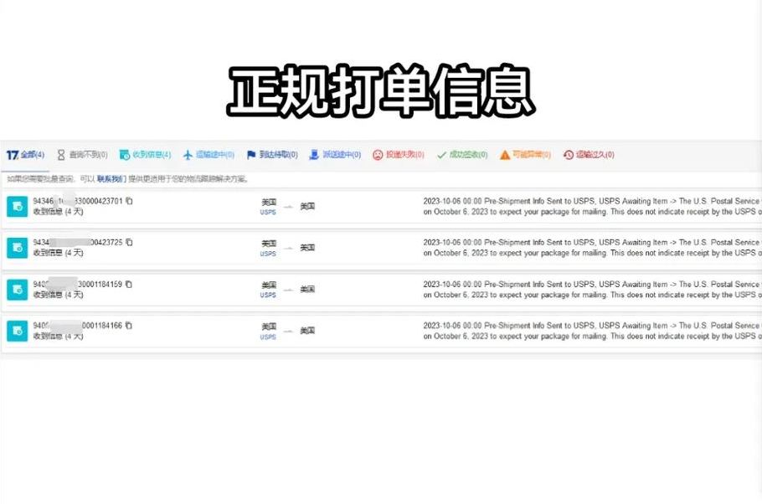762x504 pixels.
Task: Open the 运输过久(0) expired tab
Action: click(589, 155)
